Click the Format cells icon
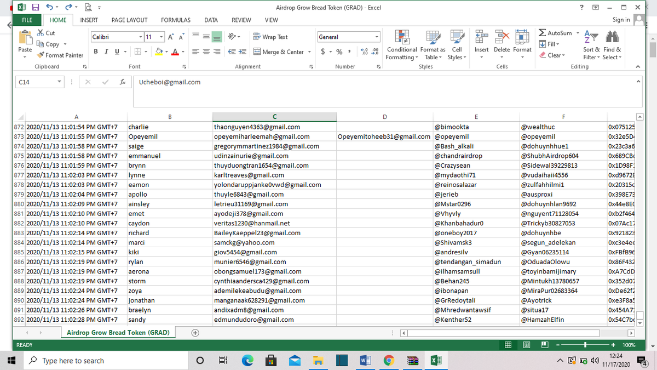657x370 pixels. 522,36
